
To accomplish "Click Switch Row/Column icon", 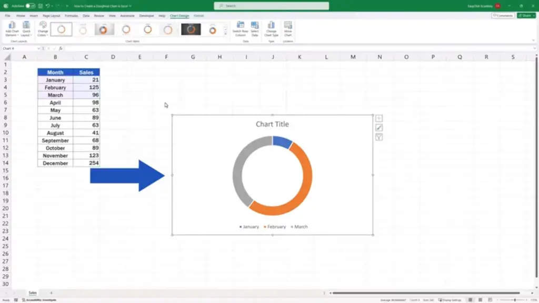I will tap(240, 29).
